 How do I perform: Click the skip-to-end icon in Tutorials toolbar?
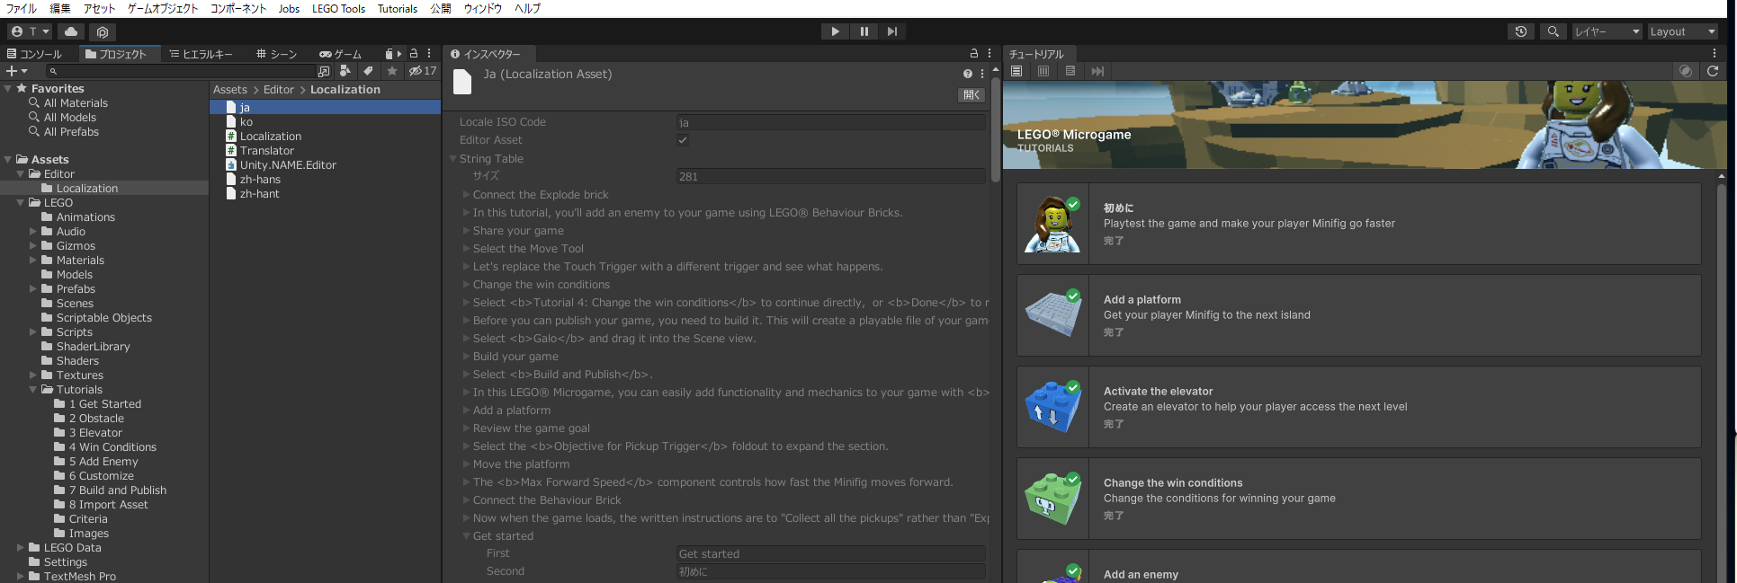click(x=1097, y=71)
